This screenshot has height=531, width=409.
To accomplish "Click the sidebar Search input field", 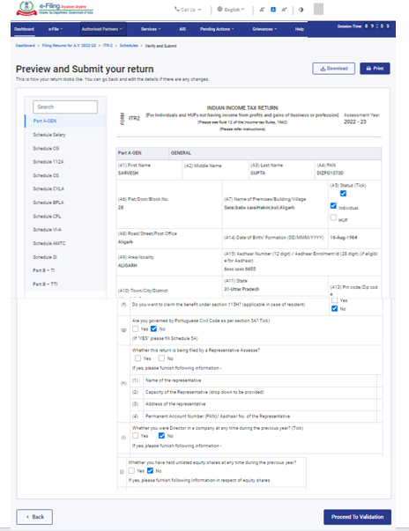I will (x=65, y=107).
